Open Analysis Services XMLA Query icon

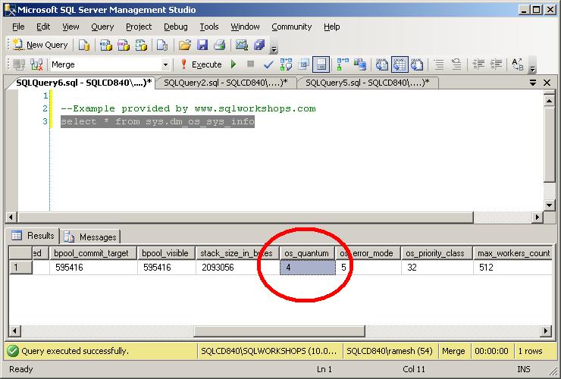coord(141,45)
